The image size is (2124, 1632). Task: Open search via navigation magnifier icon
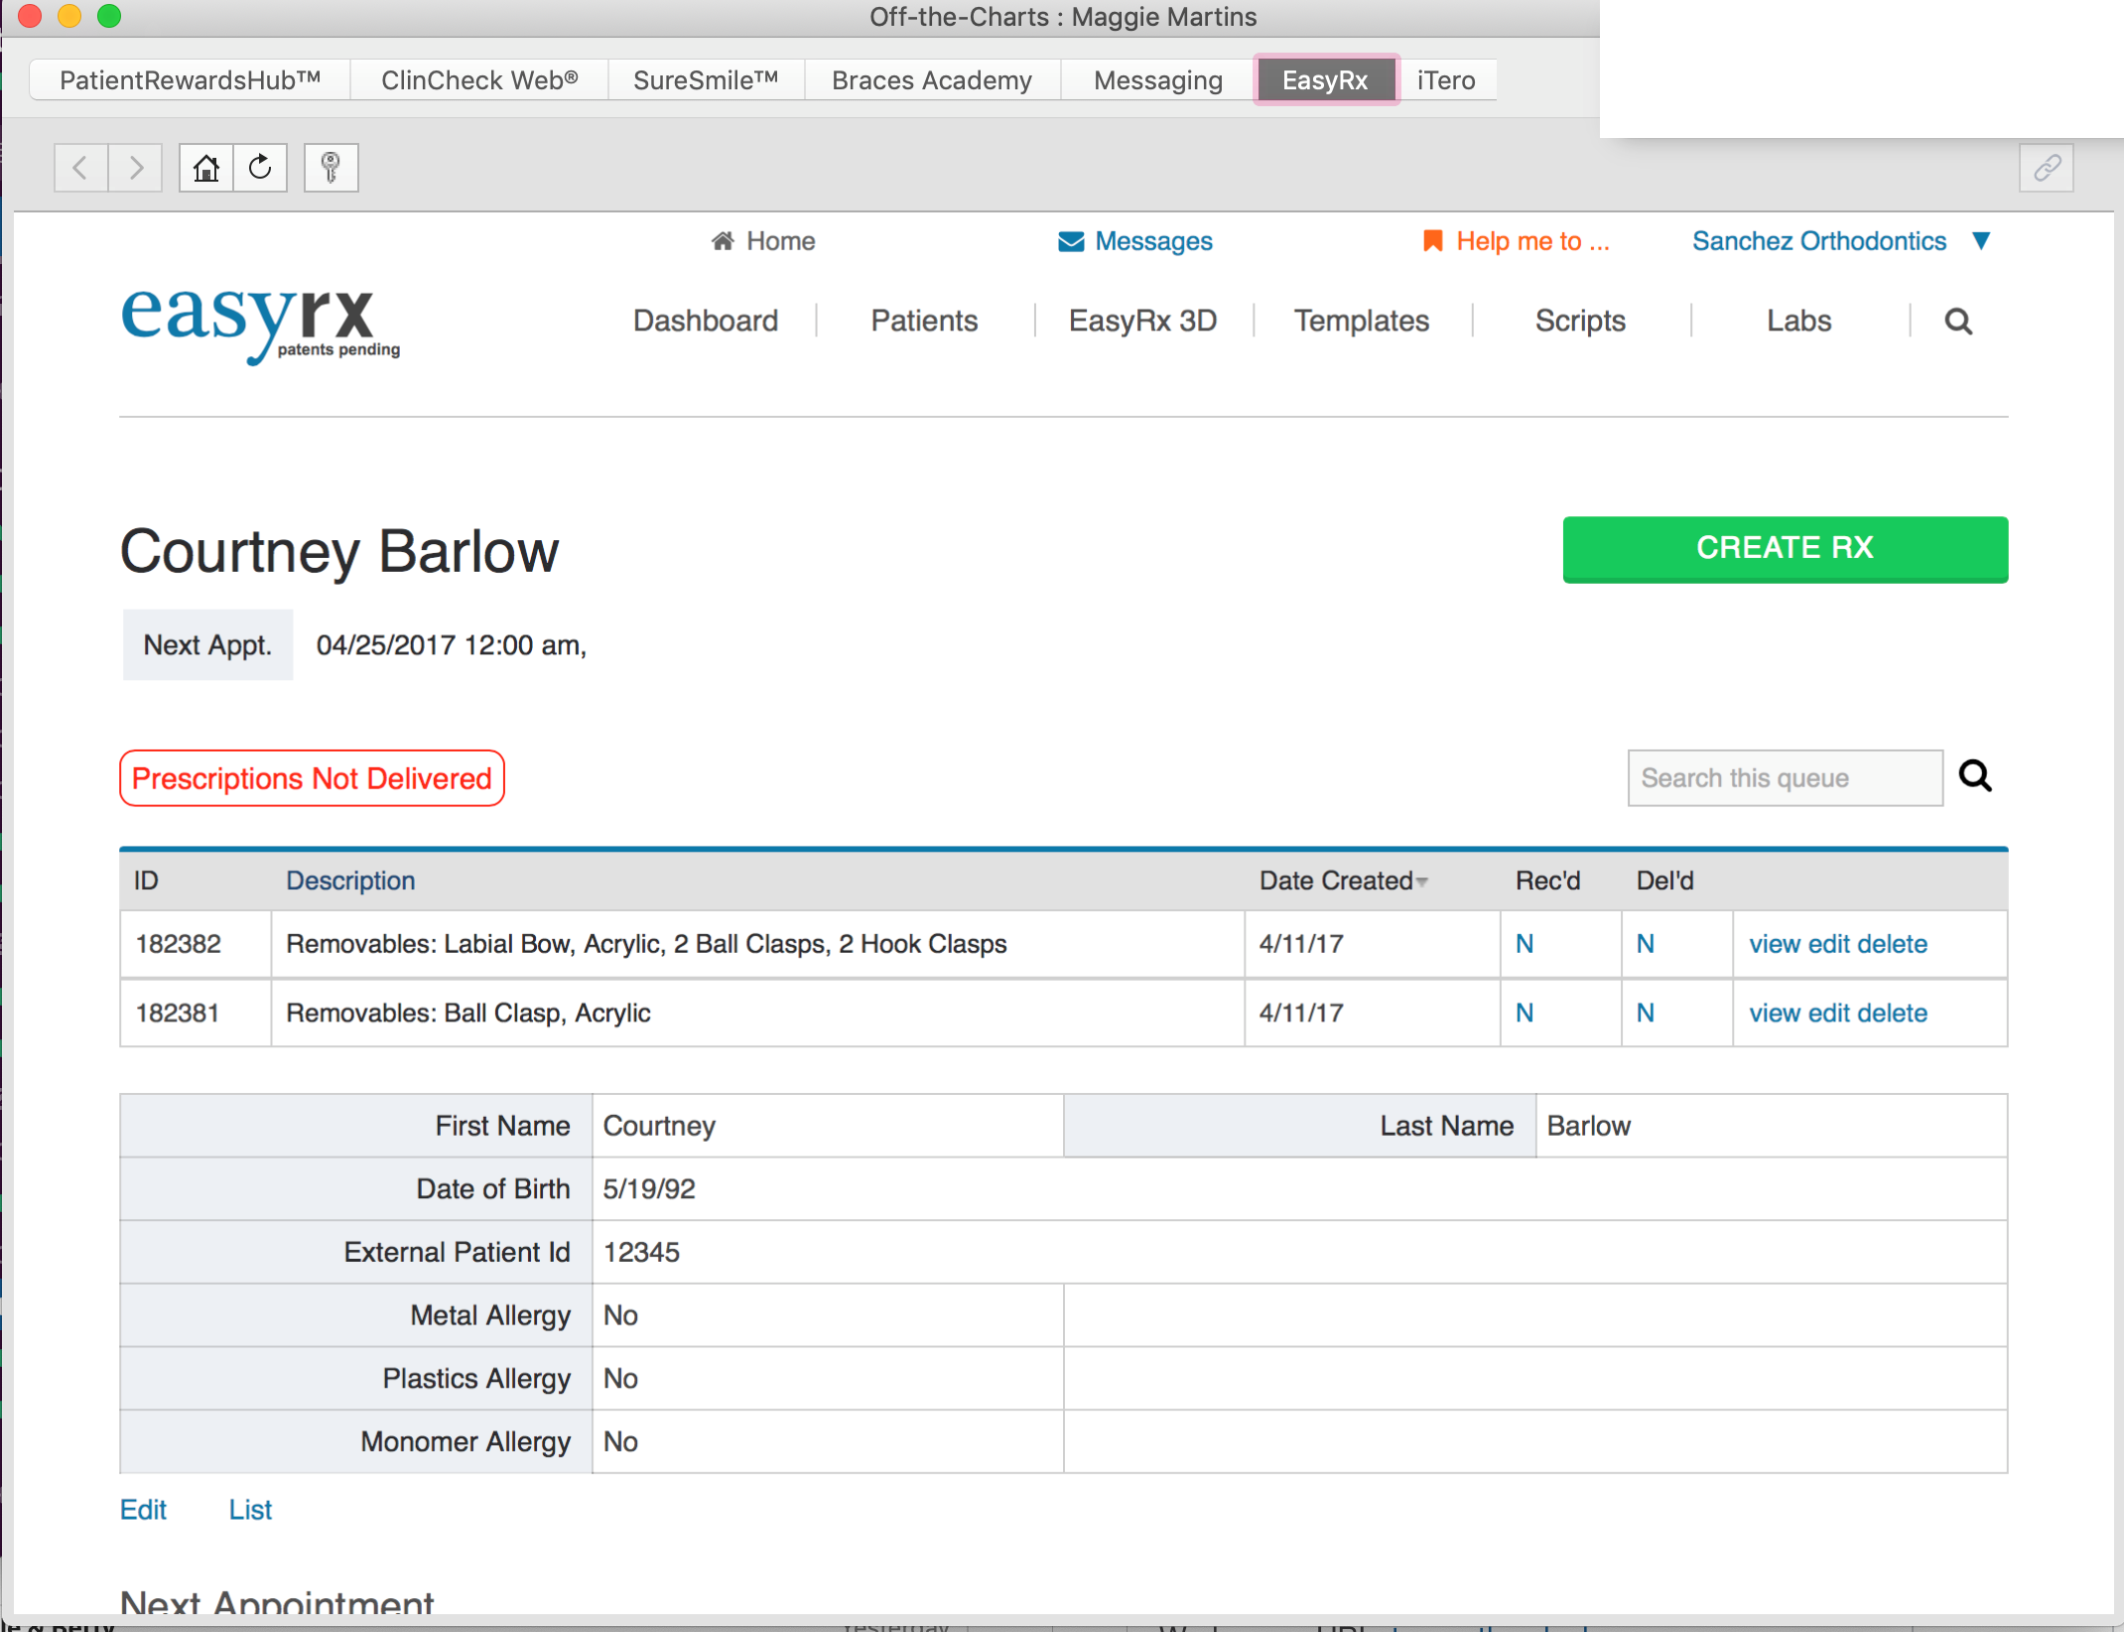click(x=1957, y=322)
